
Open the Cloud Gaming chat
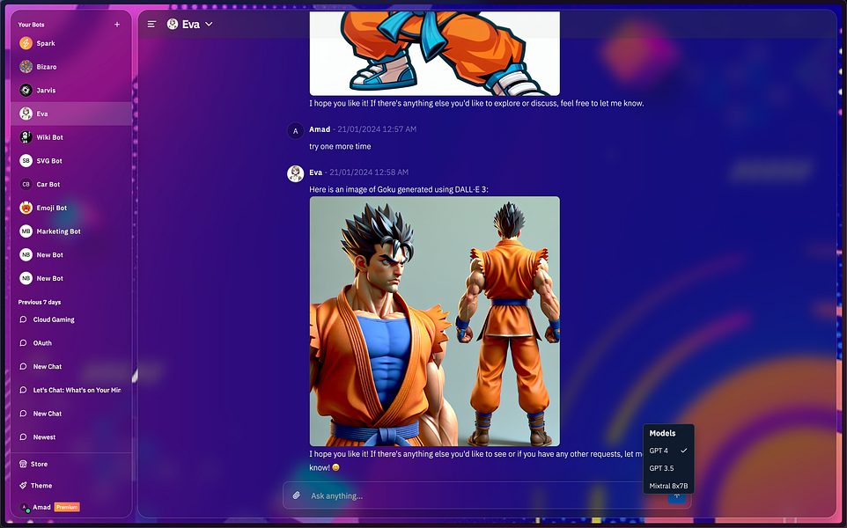tap(71, 319)
